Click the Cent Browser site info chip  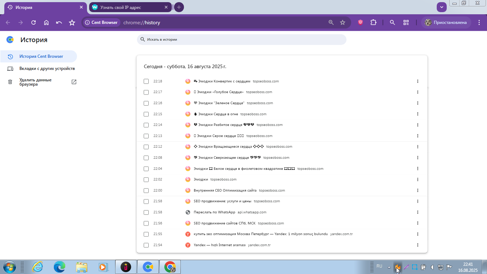click(x=101, y=22)
